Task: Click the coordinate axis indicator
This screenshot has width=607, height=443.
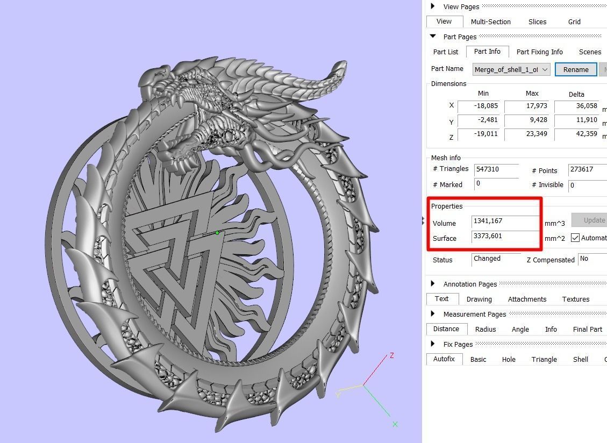Action: 366,389
